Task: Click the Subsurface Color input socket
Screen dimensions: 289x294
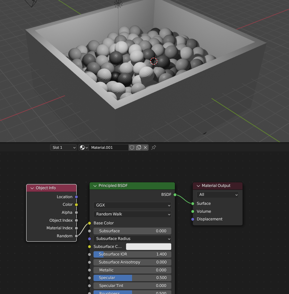Action: tap(90, 247)
